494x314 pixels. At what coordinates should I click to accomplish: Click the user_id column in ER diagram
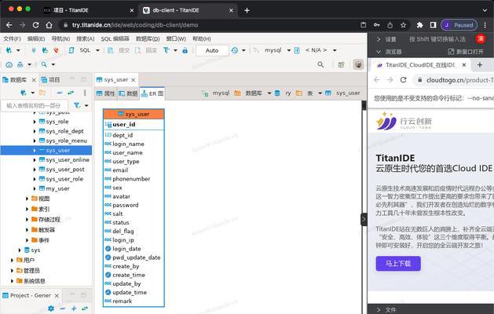coord(124,124)
